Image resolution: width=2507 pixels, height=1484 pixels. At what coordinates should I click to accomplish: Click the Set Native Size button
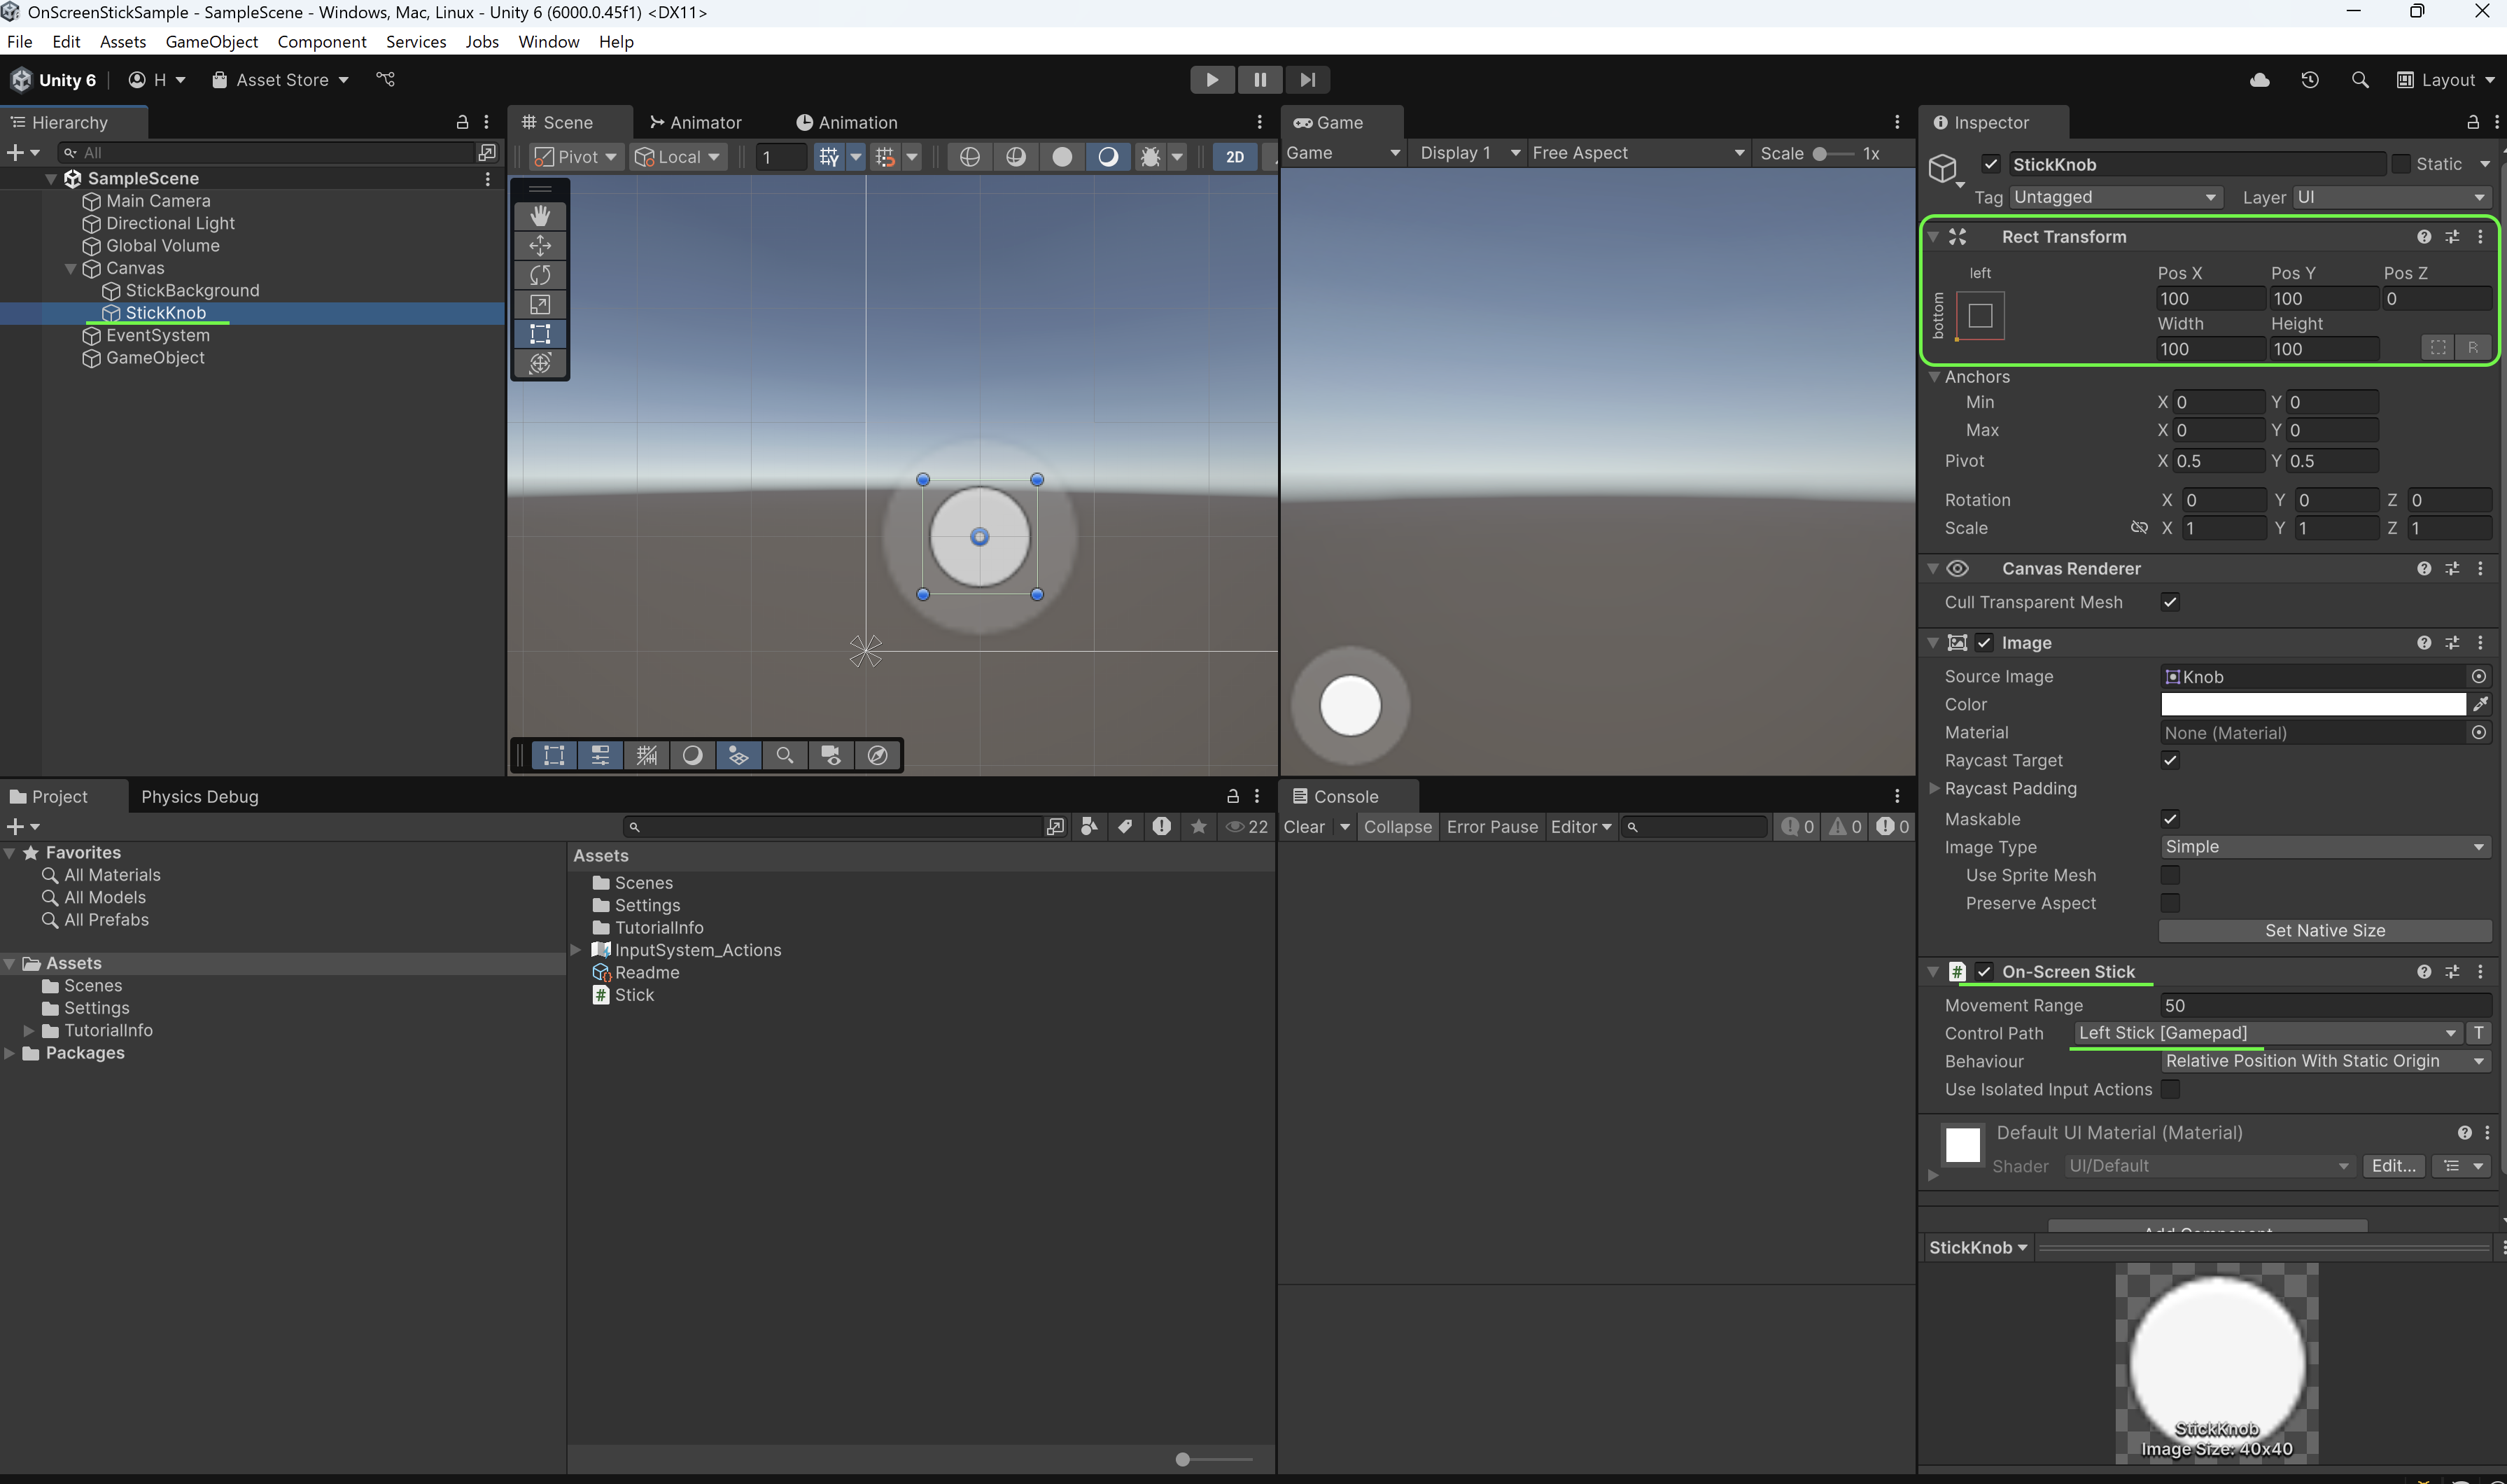pos(2324,930)
